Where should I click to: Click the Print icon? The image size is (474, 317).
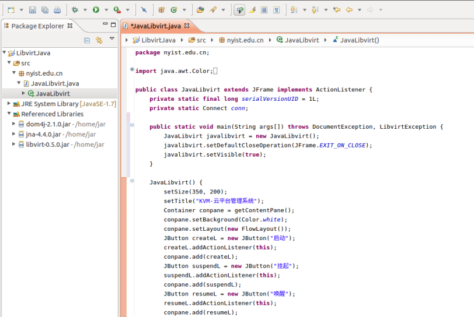(x=57, y=10)
